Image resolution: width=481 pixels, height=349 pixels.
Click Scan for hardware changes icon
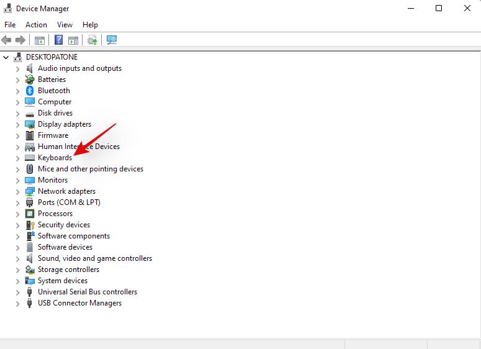(x=112, y=40)
